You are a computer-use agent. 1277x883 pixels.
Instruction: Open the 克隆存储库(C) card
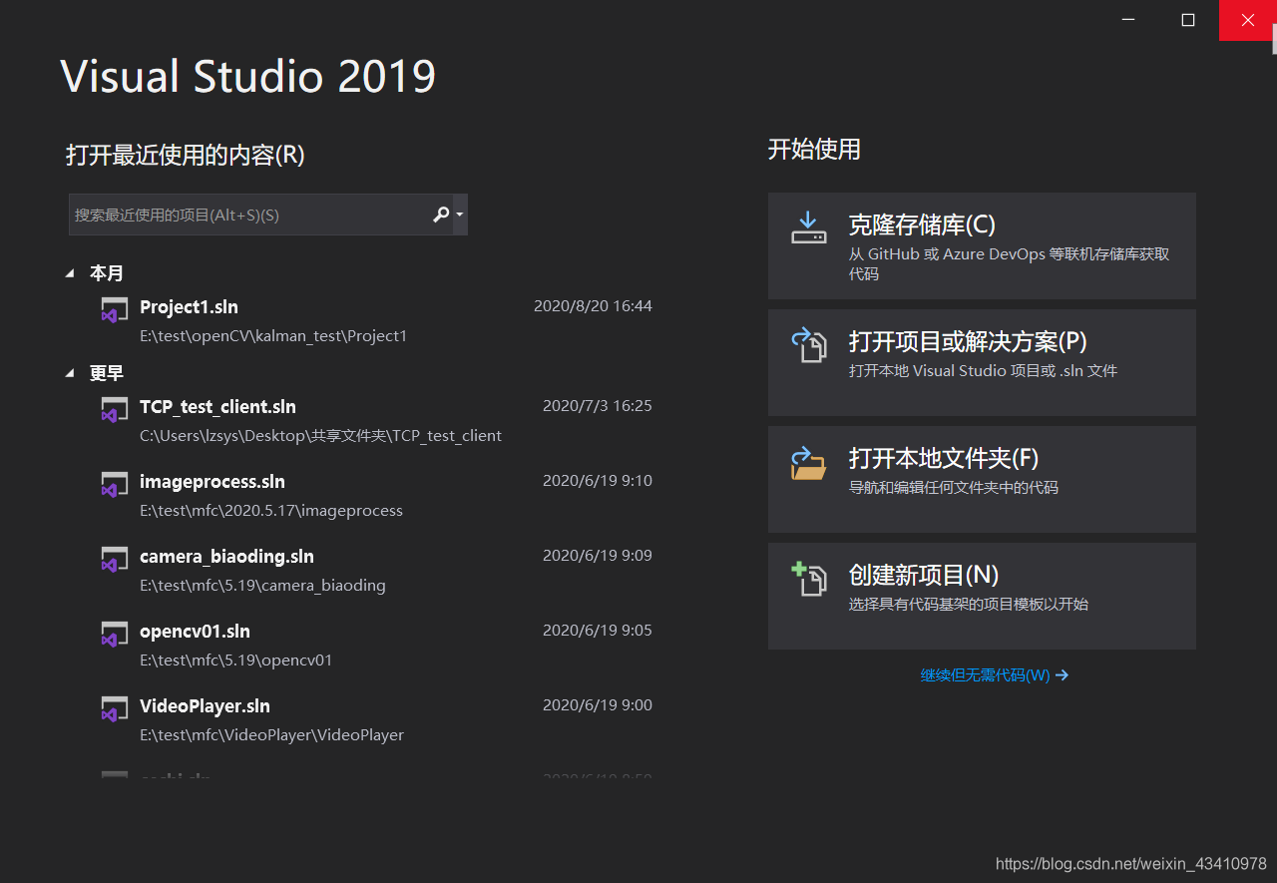(x=982, y=245)
